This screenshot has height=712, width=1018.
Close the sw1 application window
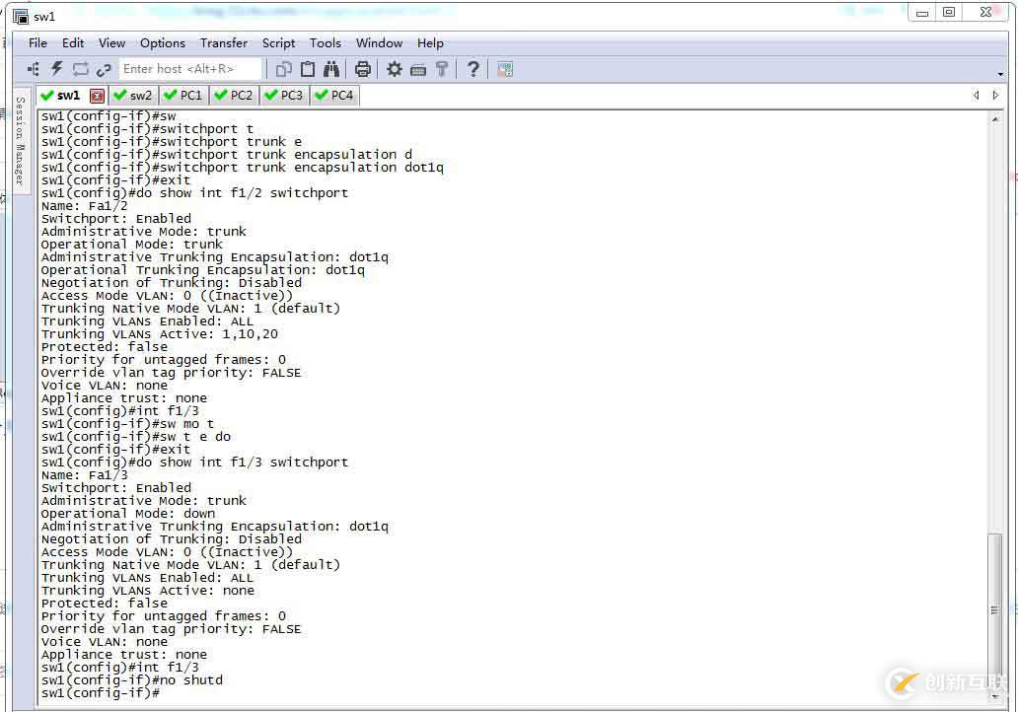click(985, 13)
